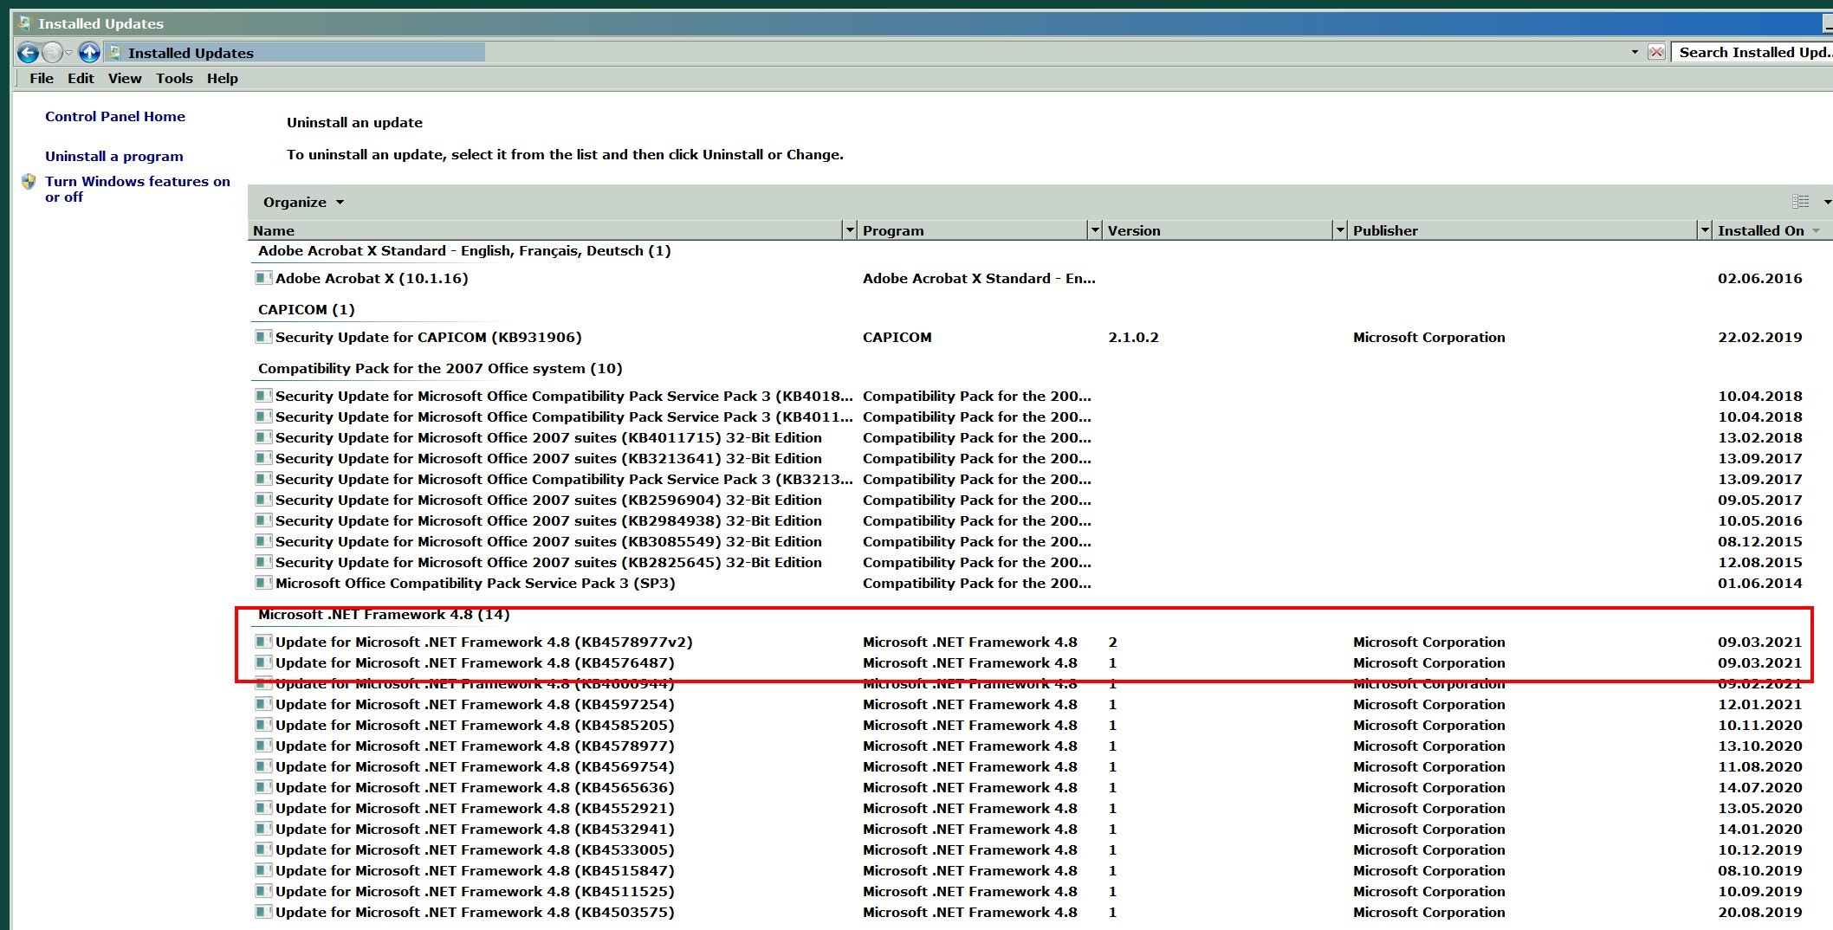This screenshot has height=930, width=1833.
Task: Open the Help menu
Action: coord(223,78)
